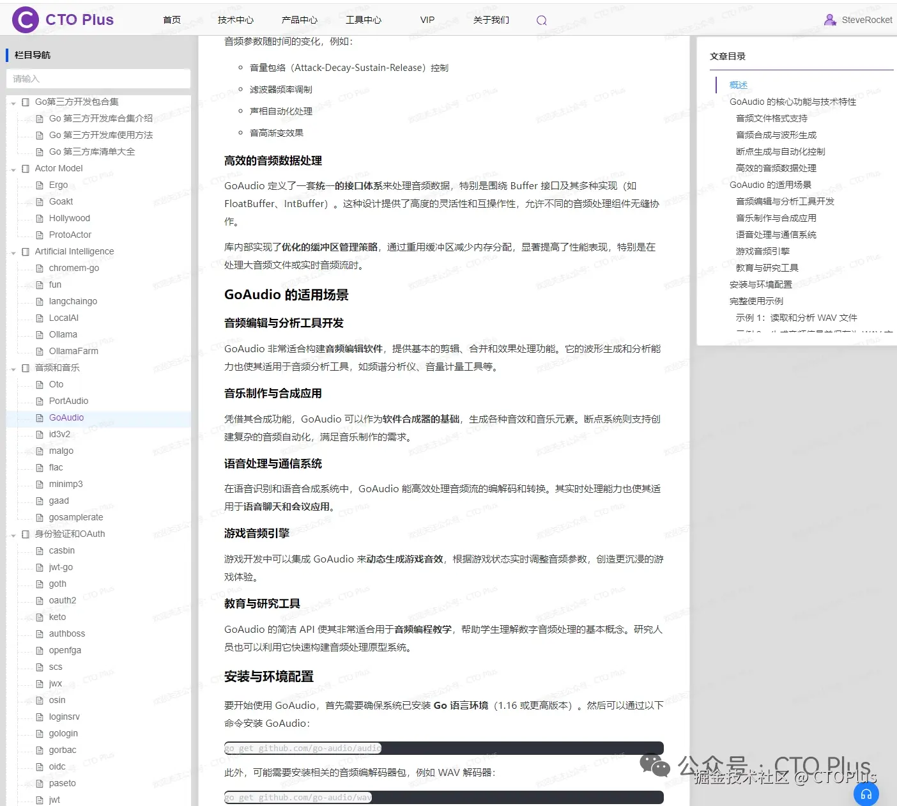
Task: Collapse the 音频和音乐 category chevron
Action: click(x=13, y=368)
